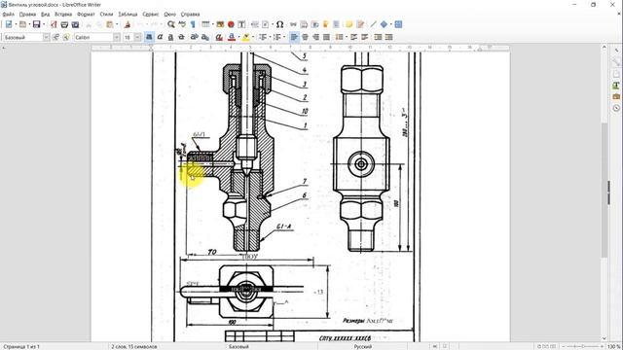The height and width of the screenshot is (350, 623).
Task: Insert a text box
Action: coord(241,24)
